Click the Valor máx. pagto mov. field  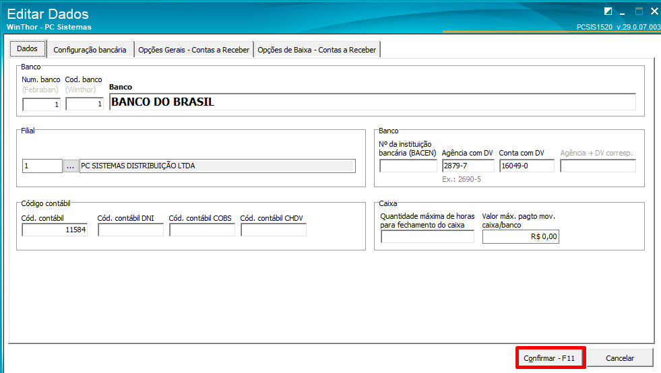pyautogui.click(x=521, y=237)
